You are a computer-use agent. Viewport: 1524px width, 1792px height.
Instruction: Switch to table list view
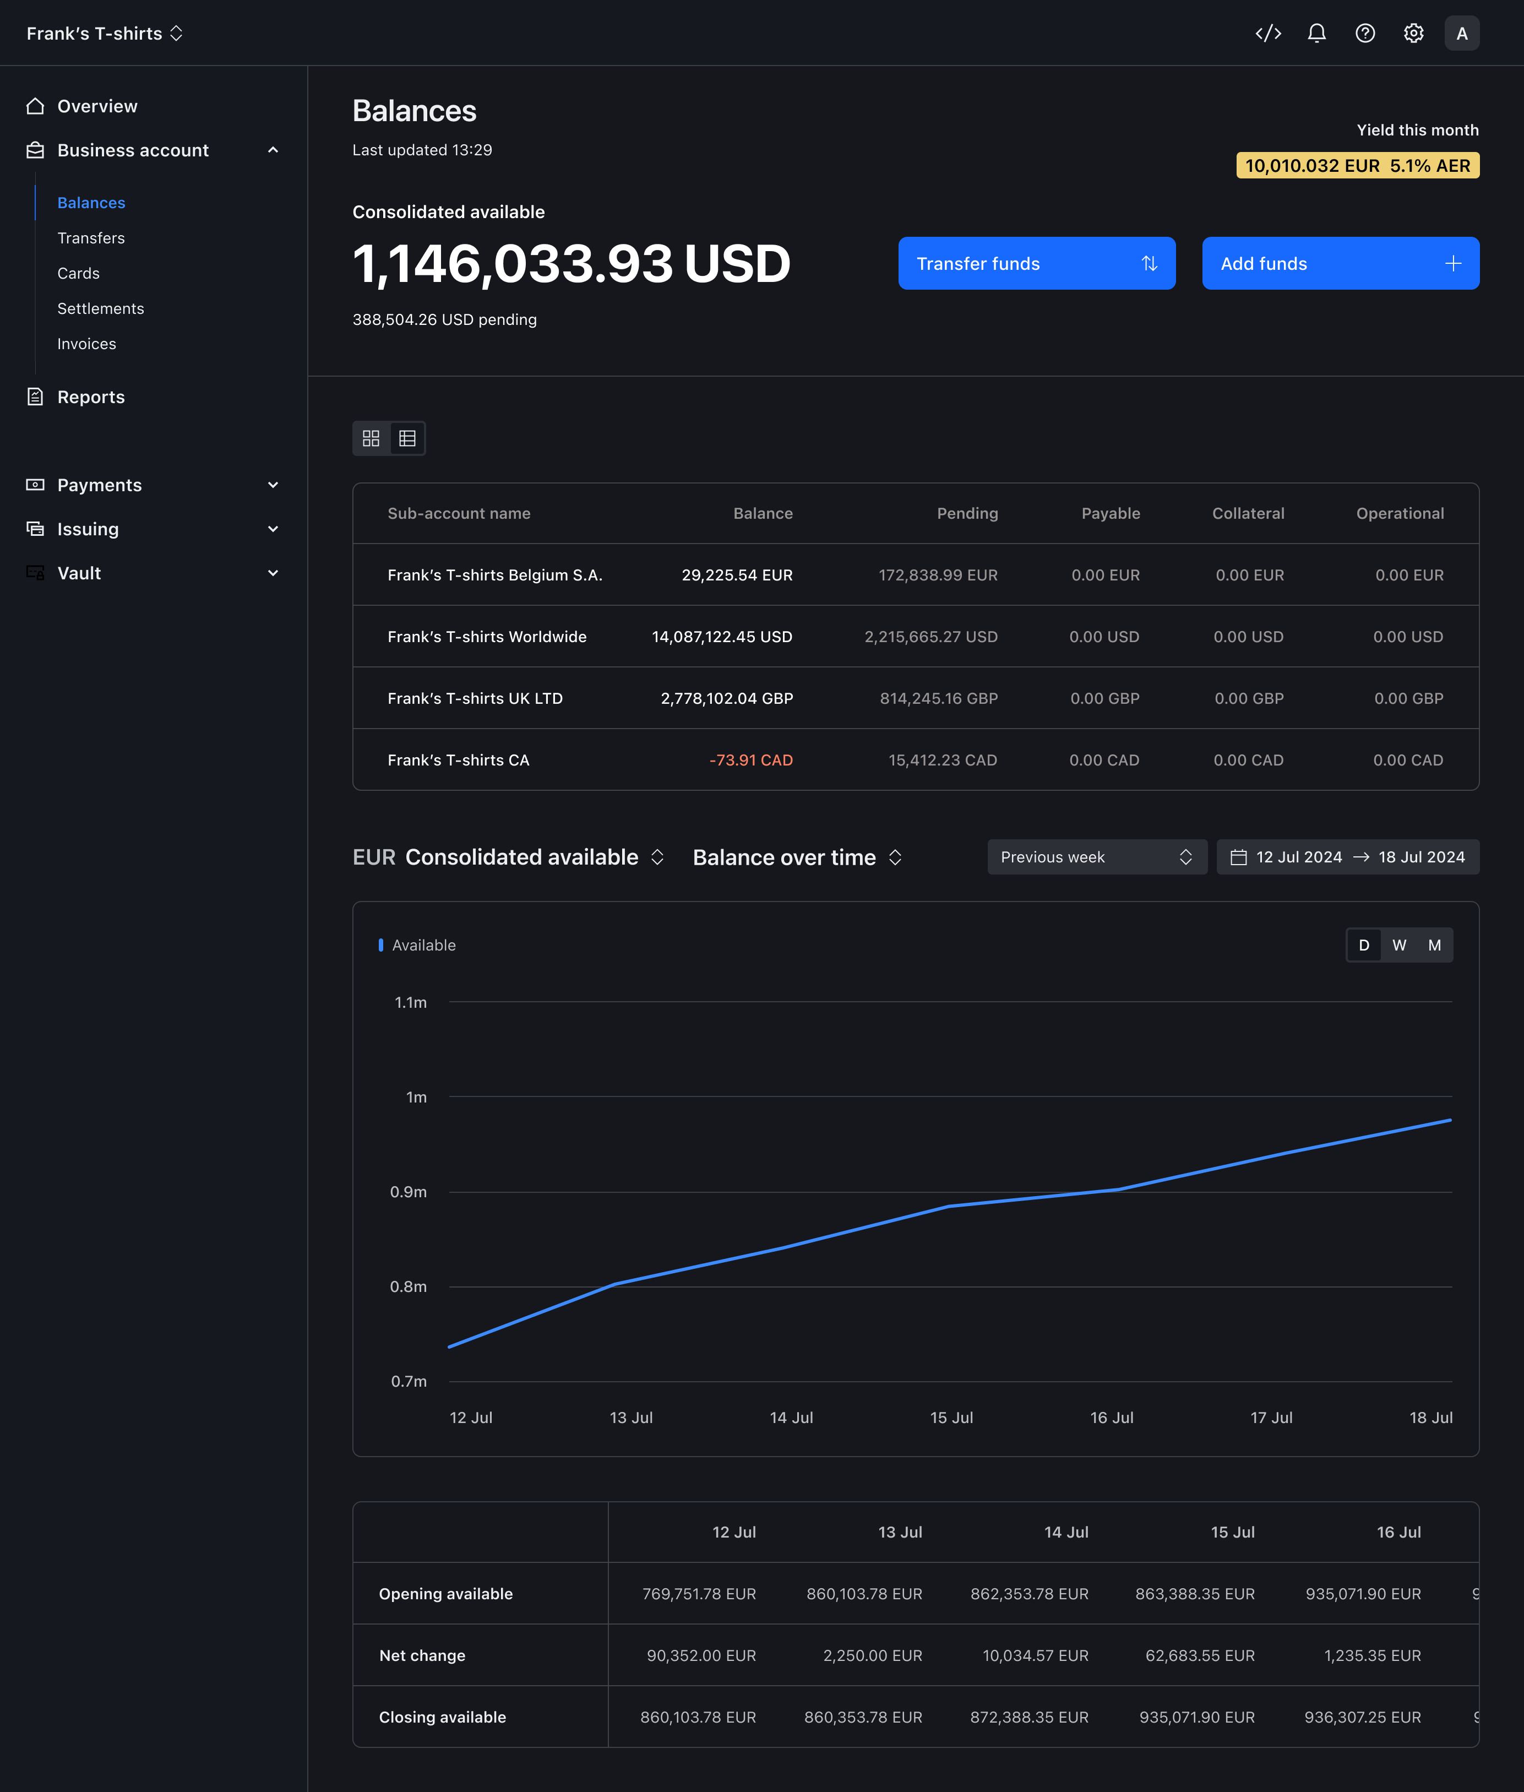[407, 438]
